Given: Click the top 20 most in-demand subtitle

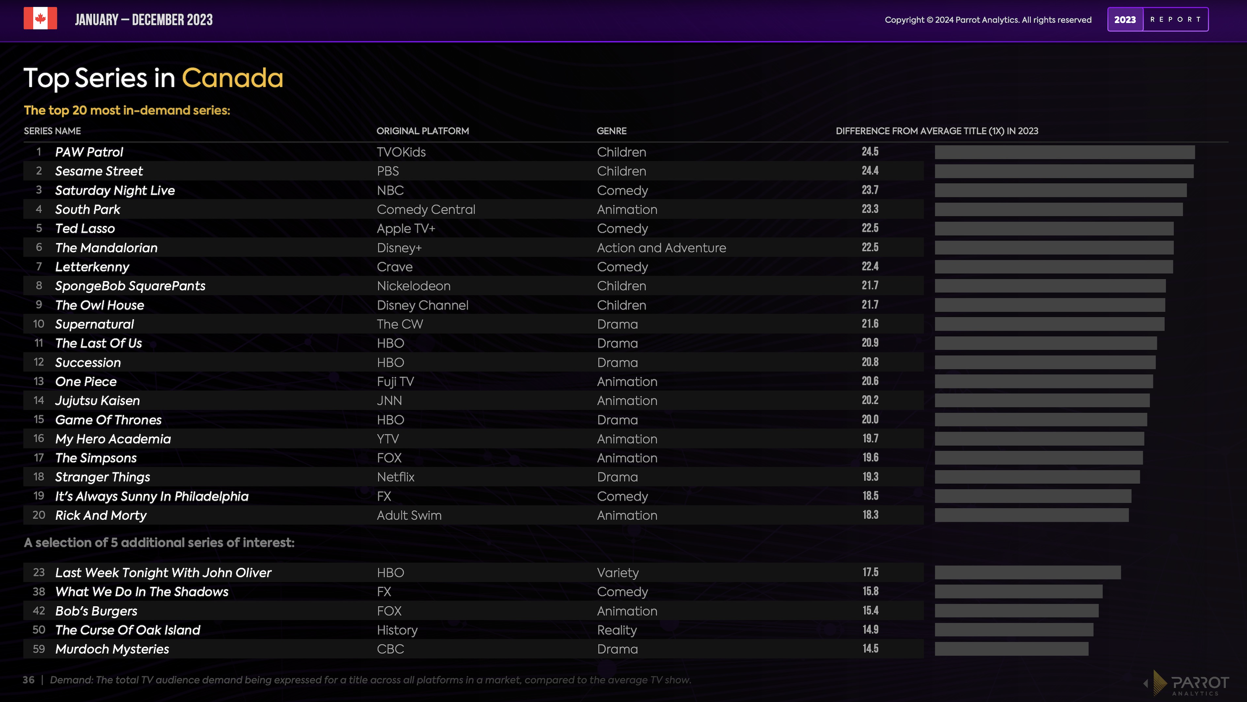Looking at the screenshot, I should tap(127, 111).
